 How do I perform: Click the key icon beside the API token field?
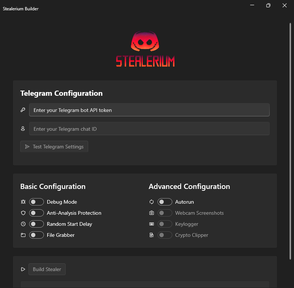click(23, 110)
